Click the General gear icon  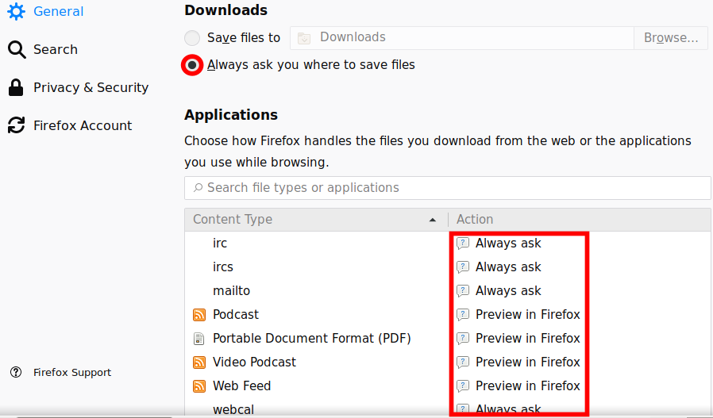click(x=16, y=12)
